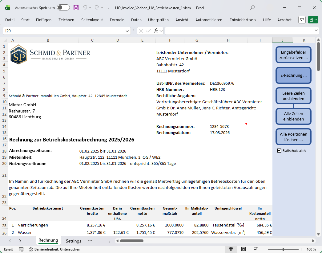Select column B header
The height and width of the screenshot is (253, 322).
pos(48,40)
